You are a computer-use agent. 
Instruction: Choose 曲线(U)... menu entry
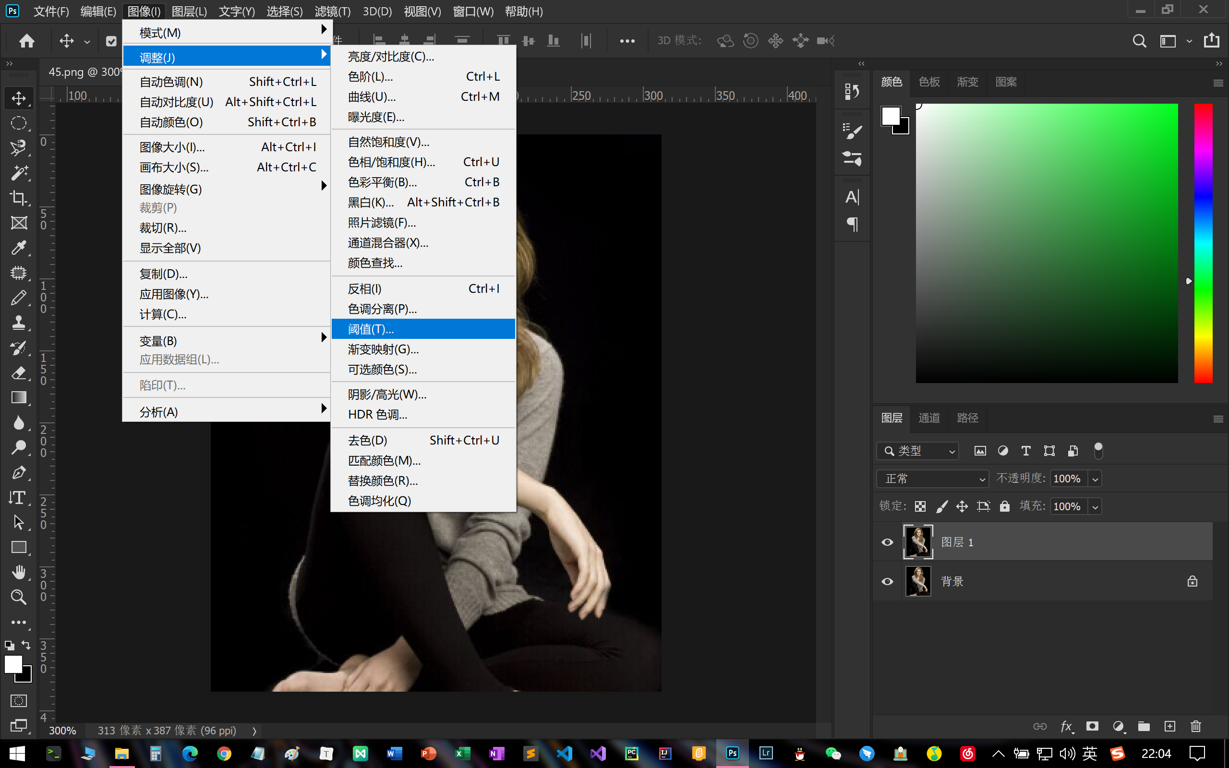point(423,96)
